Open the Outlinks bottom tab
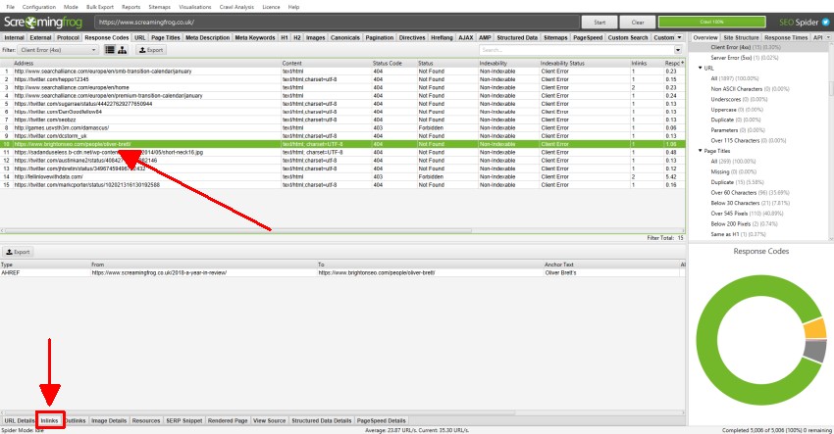 click(x=75, y=420)
